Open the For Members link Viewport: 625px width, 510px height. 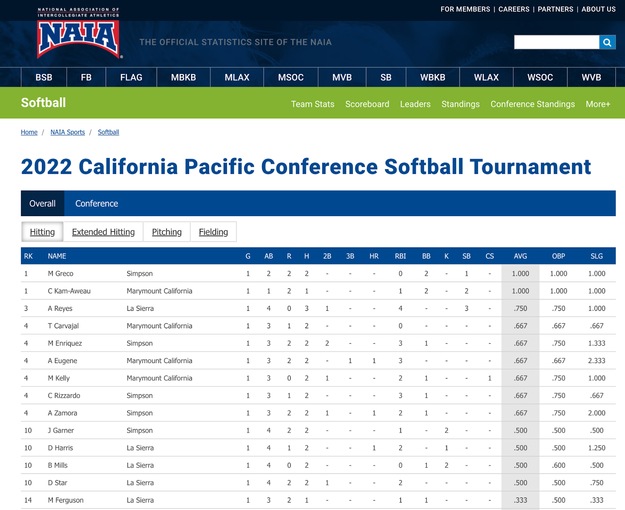pyautogui.click(x=465, y=9)
